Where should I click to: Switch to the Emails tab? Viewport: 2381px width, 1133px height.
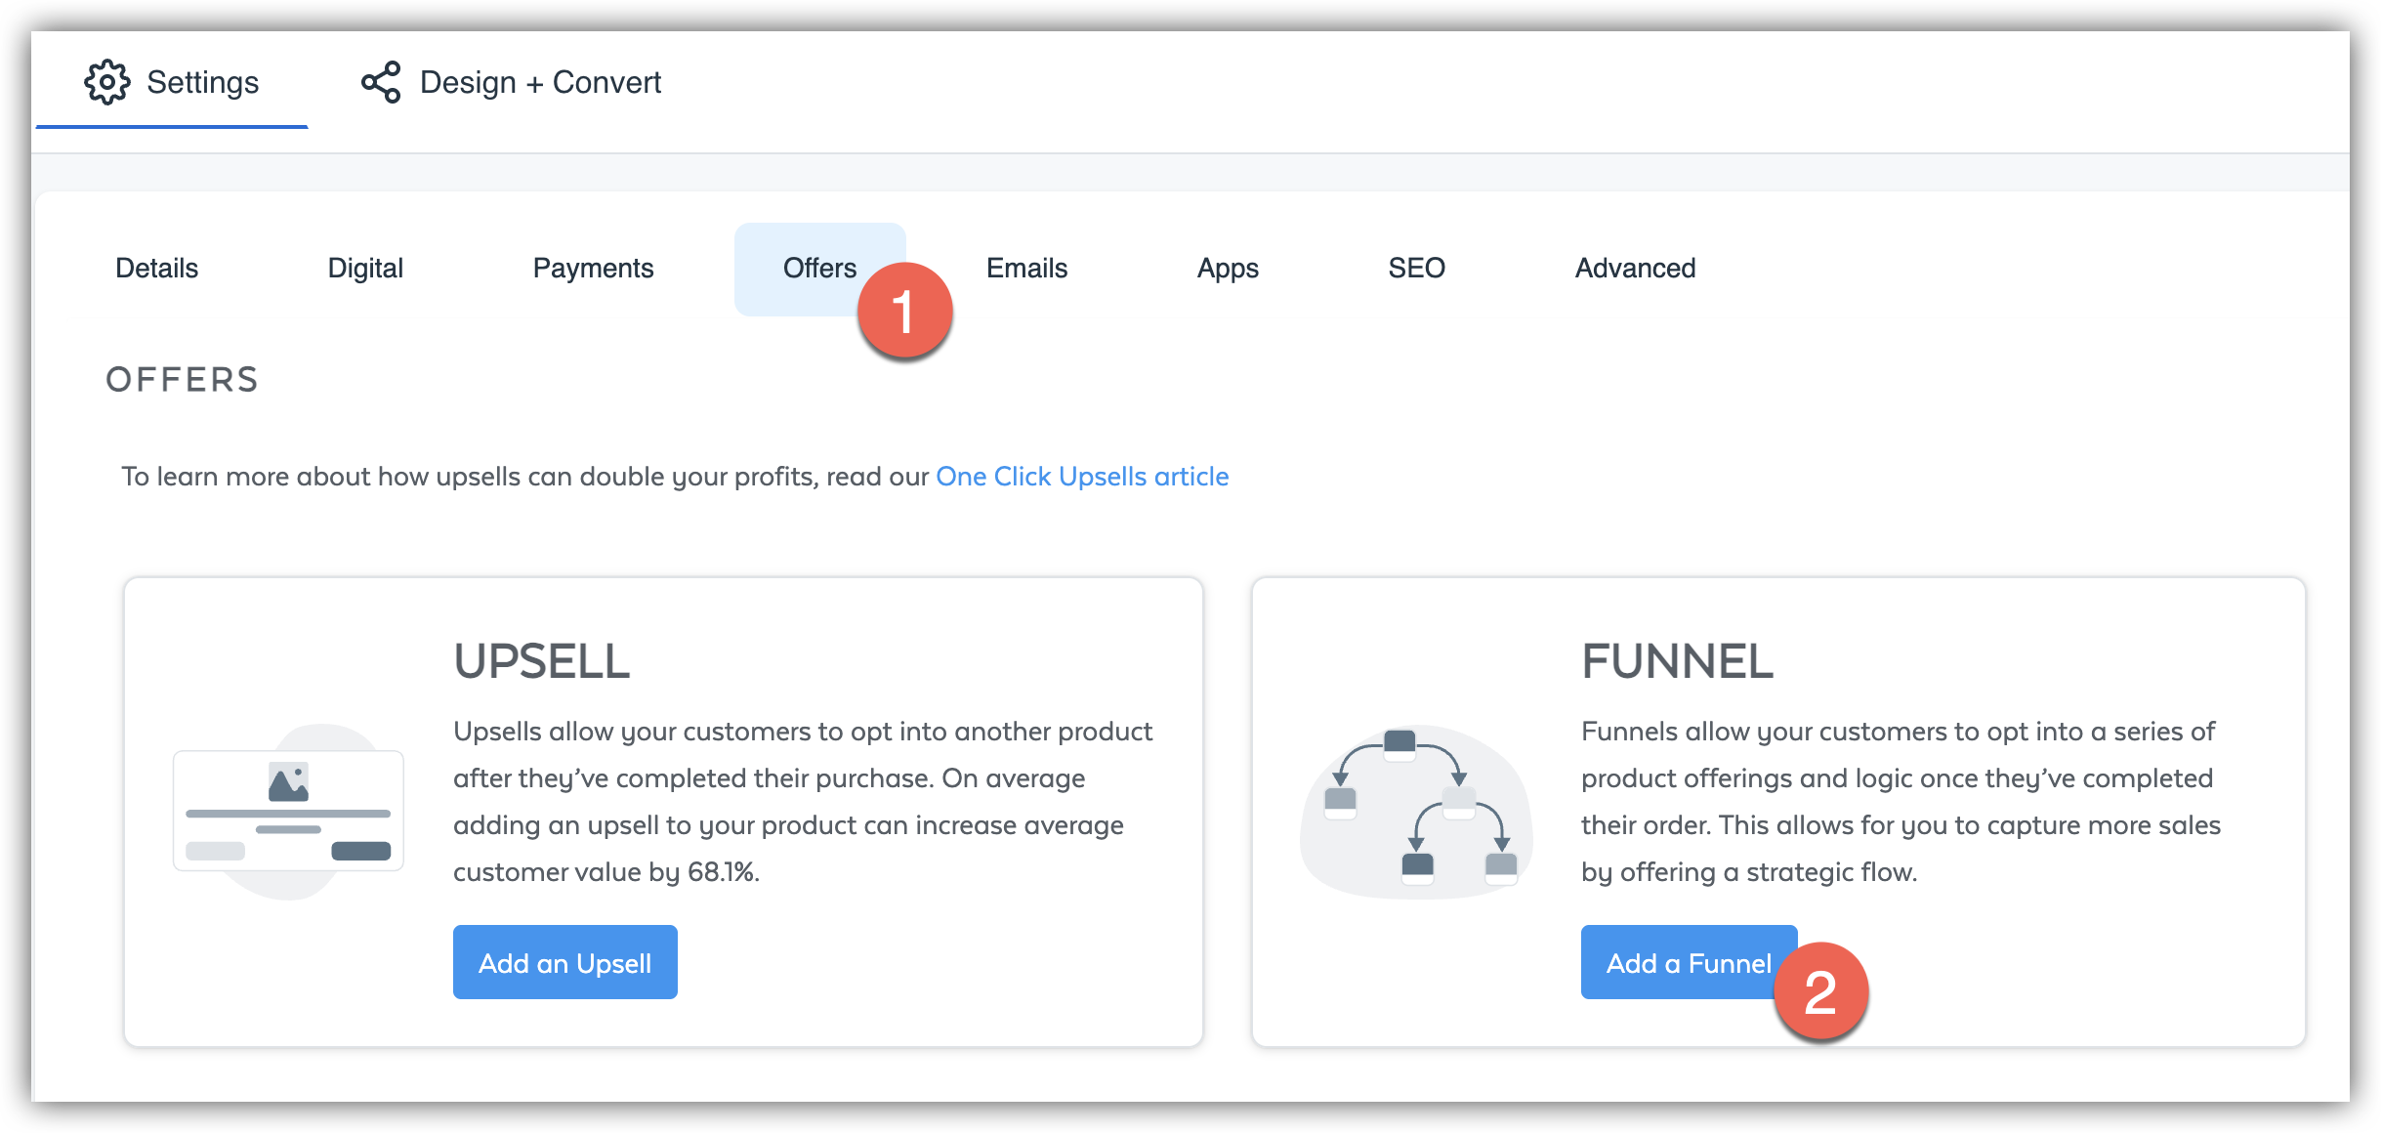(1026, 268)
